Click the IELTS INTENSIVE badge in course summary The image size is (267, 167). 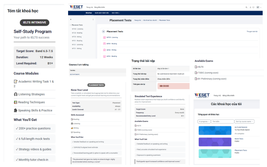pyautogui.click(x=35, y=22)
